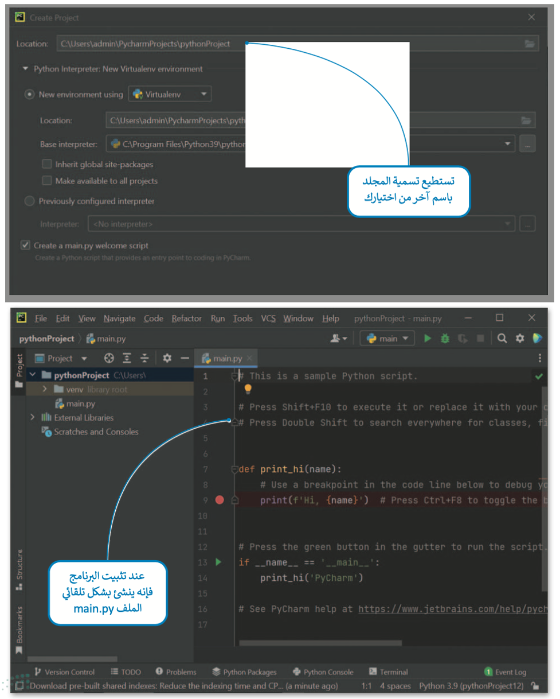Select opened file locate target icon
The height and width of the screenshot is (699, 560).
[x=109, y=358]
